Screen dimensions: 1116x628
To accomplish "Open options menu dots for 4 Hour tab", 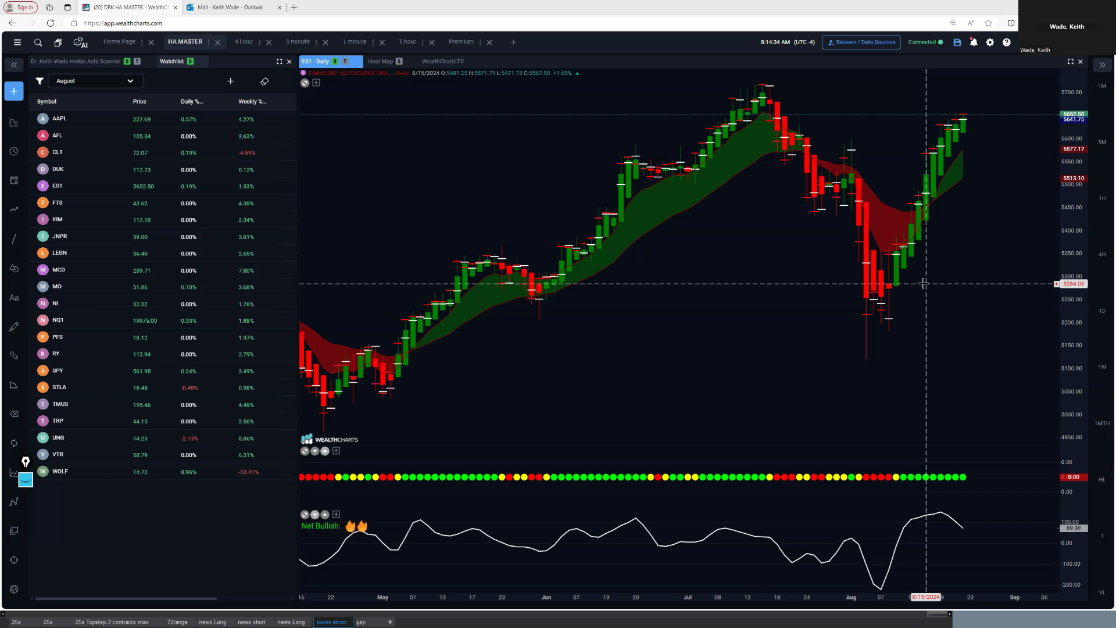I will [x=259, y=42].
